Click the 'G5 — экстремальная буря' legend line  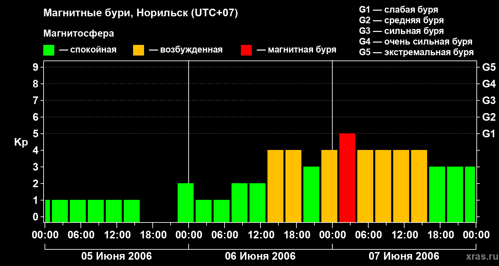pos(416,52)
